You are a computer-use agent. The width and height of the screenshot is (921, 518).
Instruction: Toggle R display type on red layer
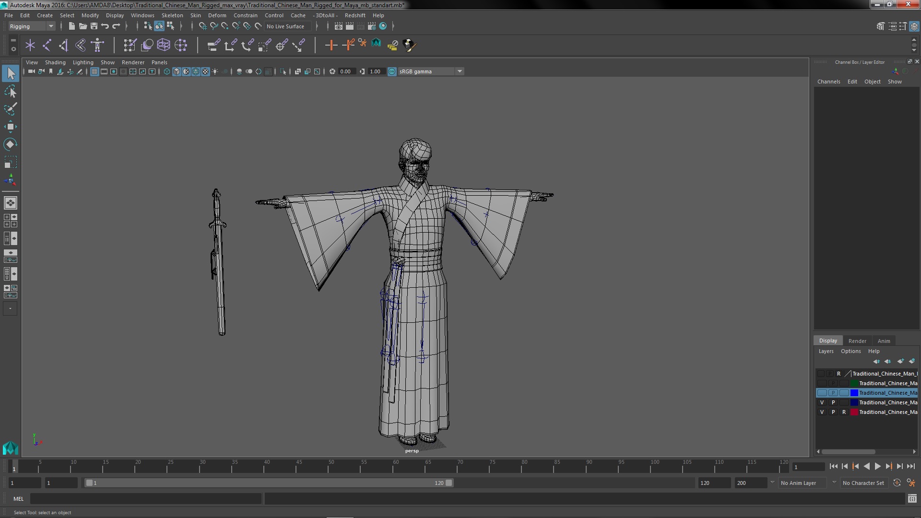click(844, 412)
